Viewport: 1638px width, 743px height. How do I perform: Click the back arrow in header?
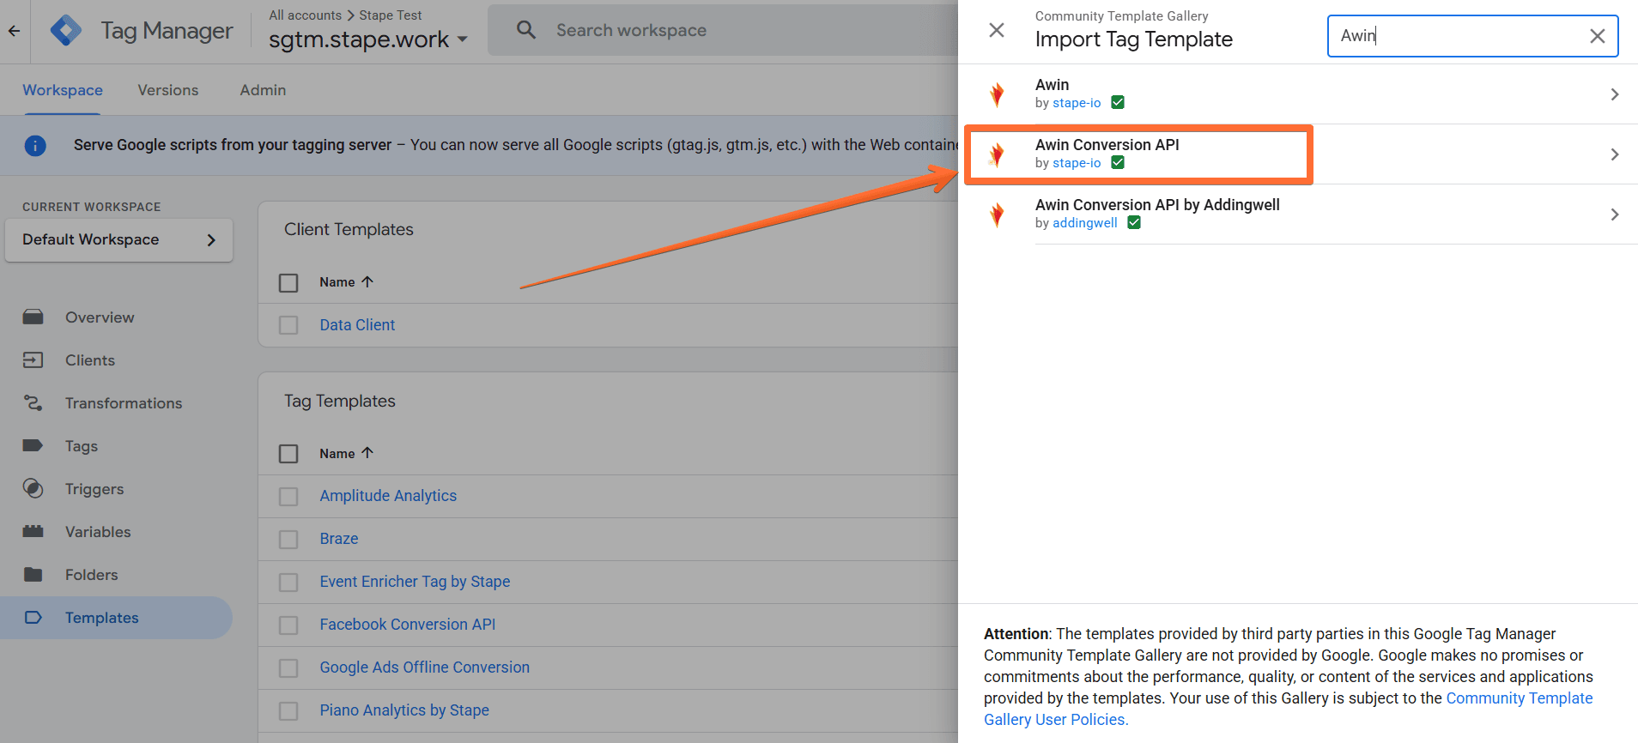click(x=14, y=31)
